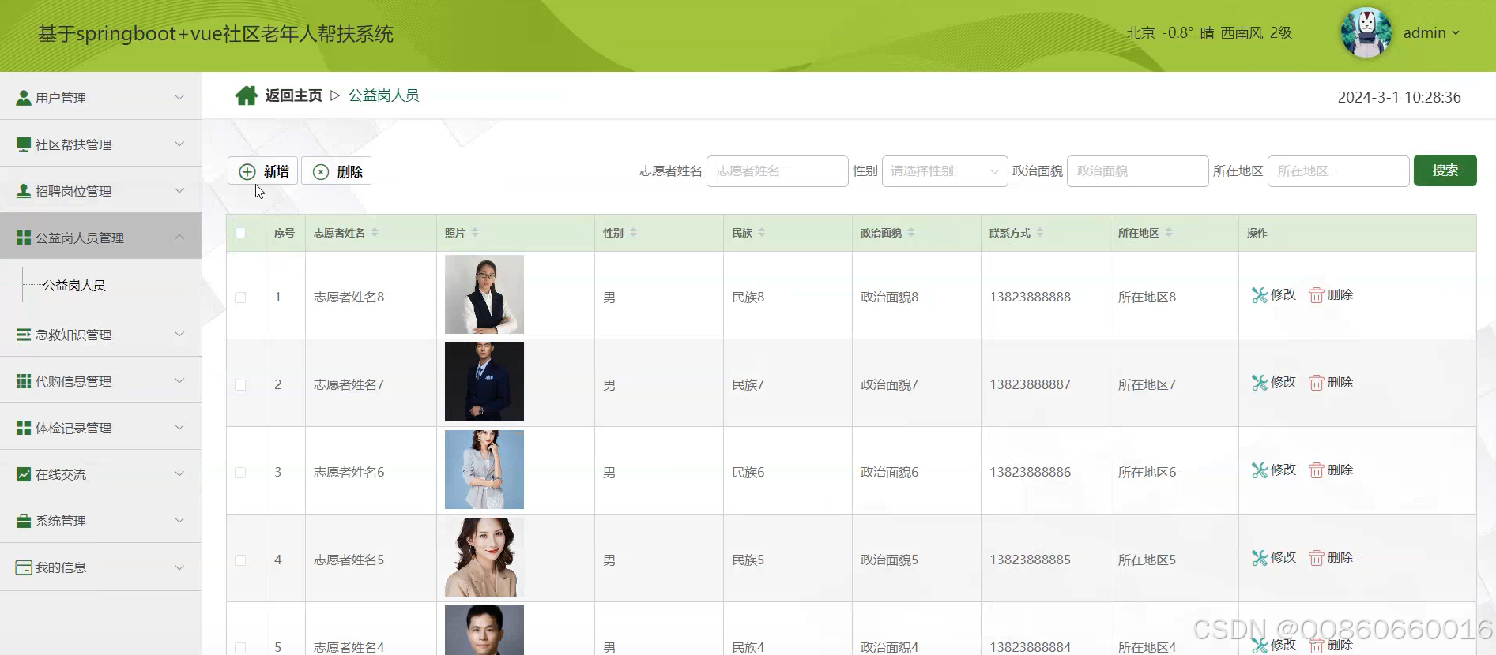Click the 系统管理 briefcase icon

click(24, 521)
